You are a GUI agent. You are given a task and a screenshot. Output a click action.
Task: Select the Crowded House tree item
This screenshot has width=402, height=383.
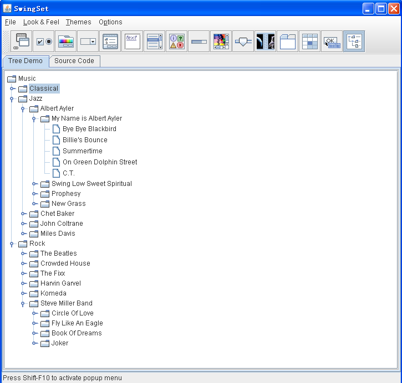(x=65, y=263)
